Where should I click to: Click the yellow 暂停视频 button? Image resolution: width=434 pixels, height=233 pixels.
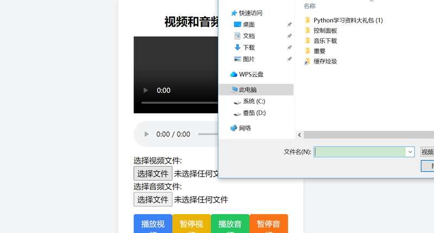pos(192,224)
